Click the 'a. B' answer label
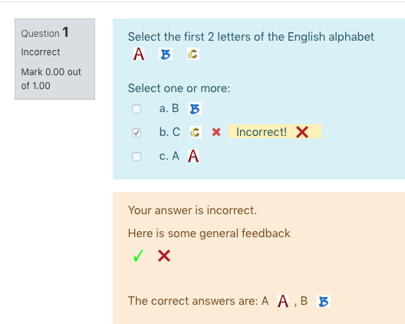405x324 pixels. (x=170, y=108)
